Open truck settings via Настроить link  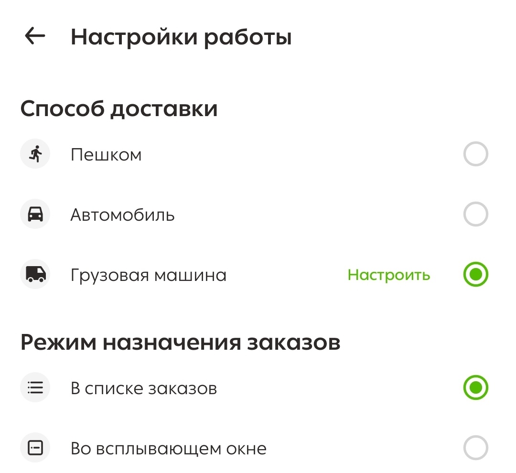coord(389,275)
